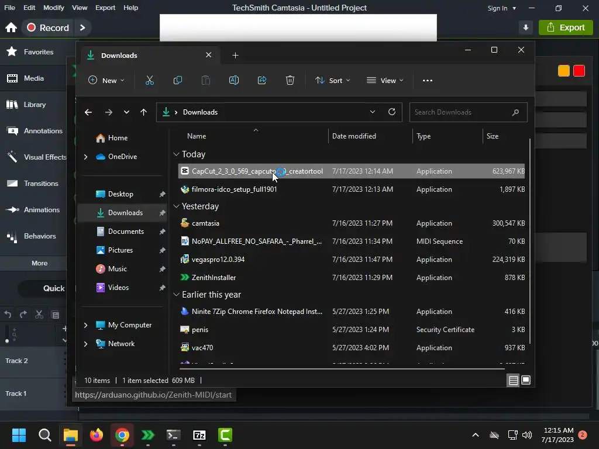
Task: Go up one folder with up arrow
Action: [x=144, y=112]
